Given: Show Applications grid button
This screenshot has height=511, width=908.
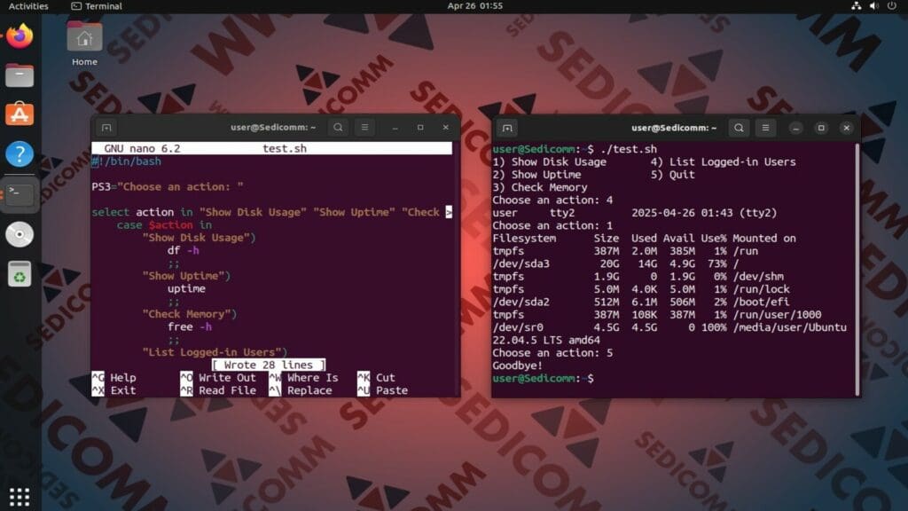Looking at the screenshot, I should click(20, 497).
